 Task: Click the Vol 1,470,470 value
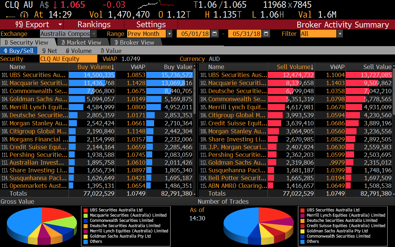point(129,15)
